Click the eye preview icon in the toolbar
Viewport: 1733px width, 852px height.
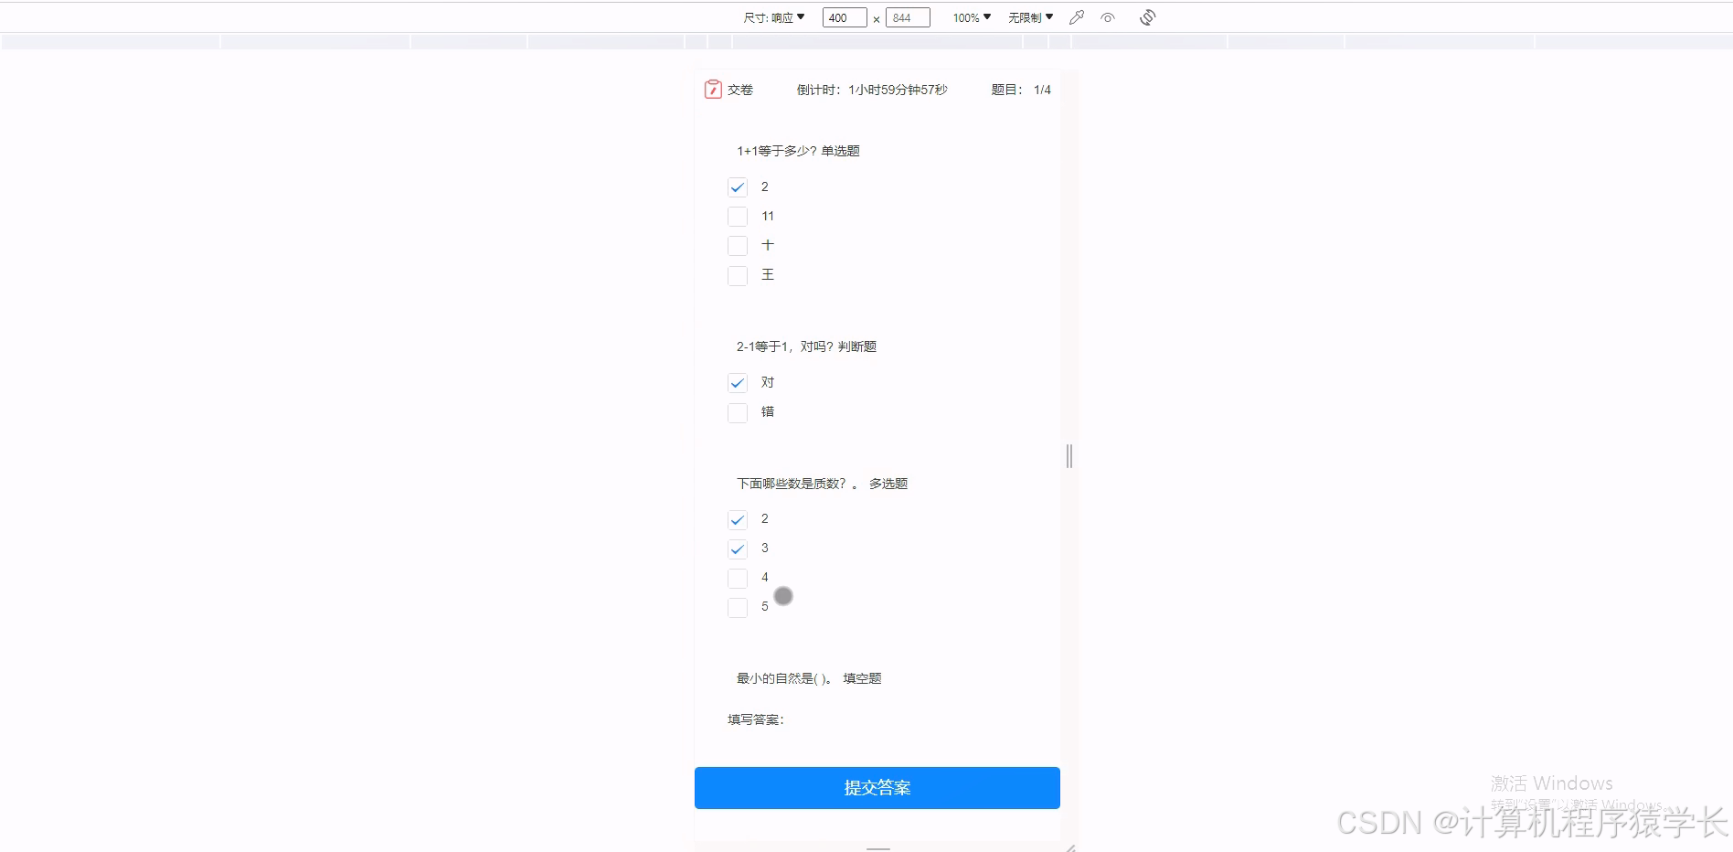point(1108,16)
